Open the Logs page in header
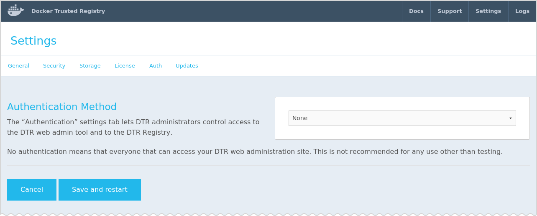Viewport: 537px width, 216px height. click(x=522, y=11)
